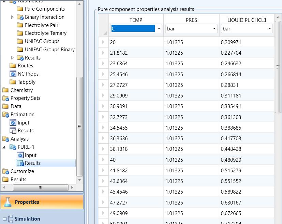Open the PRES units dropdown
This screenshot has height=224, width=282.
coord(214,29)
